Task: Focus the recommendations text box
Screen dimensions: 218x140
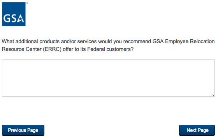Action: point(109,78)
